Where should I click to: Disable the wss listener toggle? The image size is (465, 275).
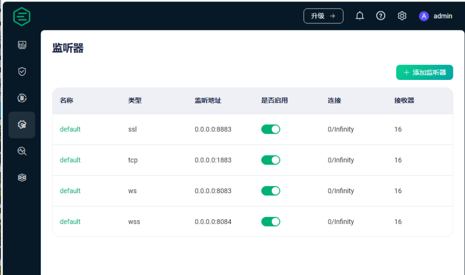click(270, 222)
